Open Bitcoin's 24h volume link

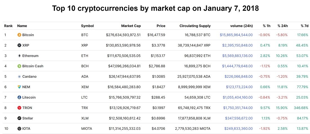(236, 35)
